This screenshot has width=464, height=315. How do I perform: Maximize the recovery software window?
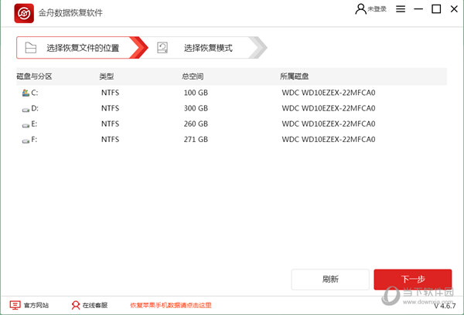(436, 9)
